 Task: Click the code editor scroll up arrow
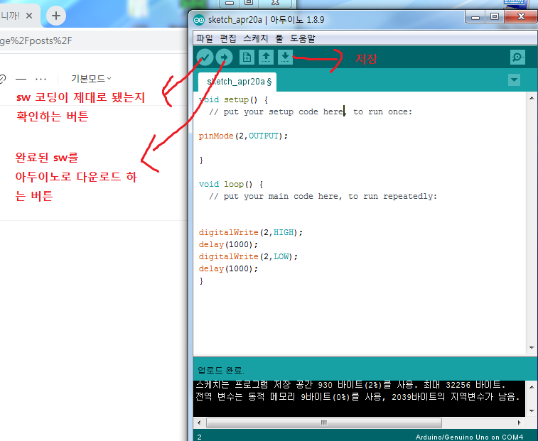532,98
